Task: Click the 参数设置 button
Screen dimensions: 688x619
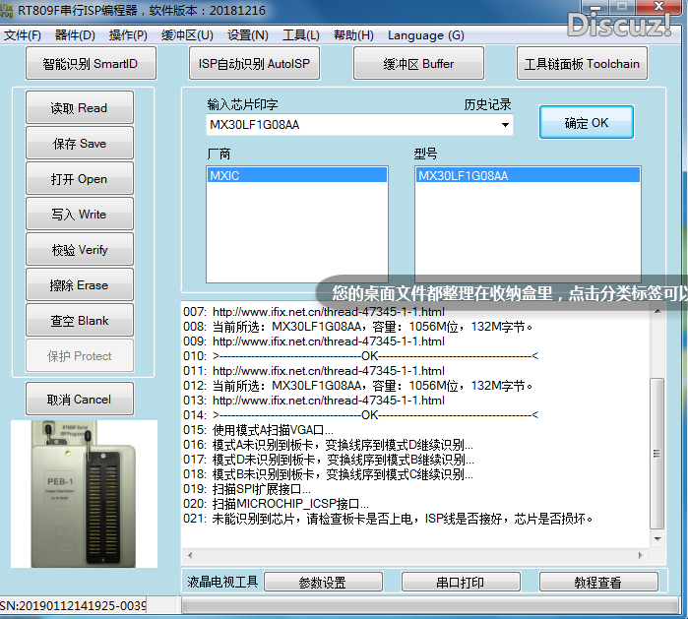Action: (x=323, y=583)
